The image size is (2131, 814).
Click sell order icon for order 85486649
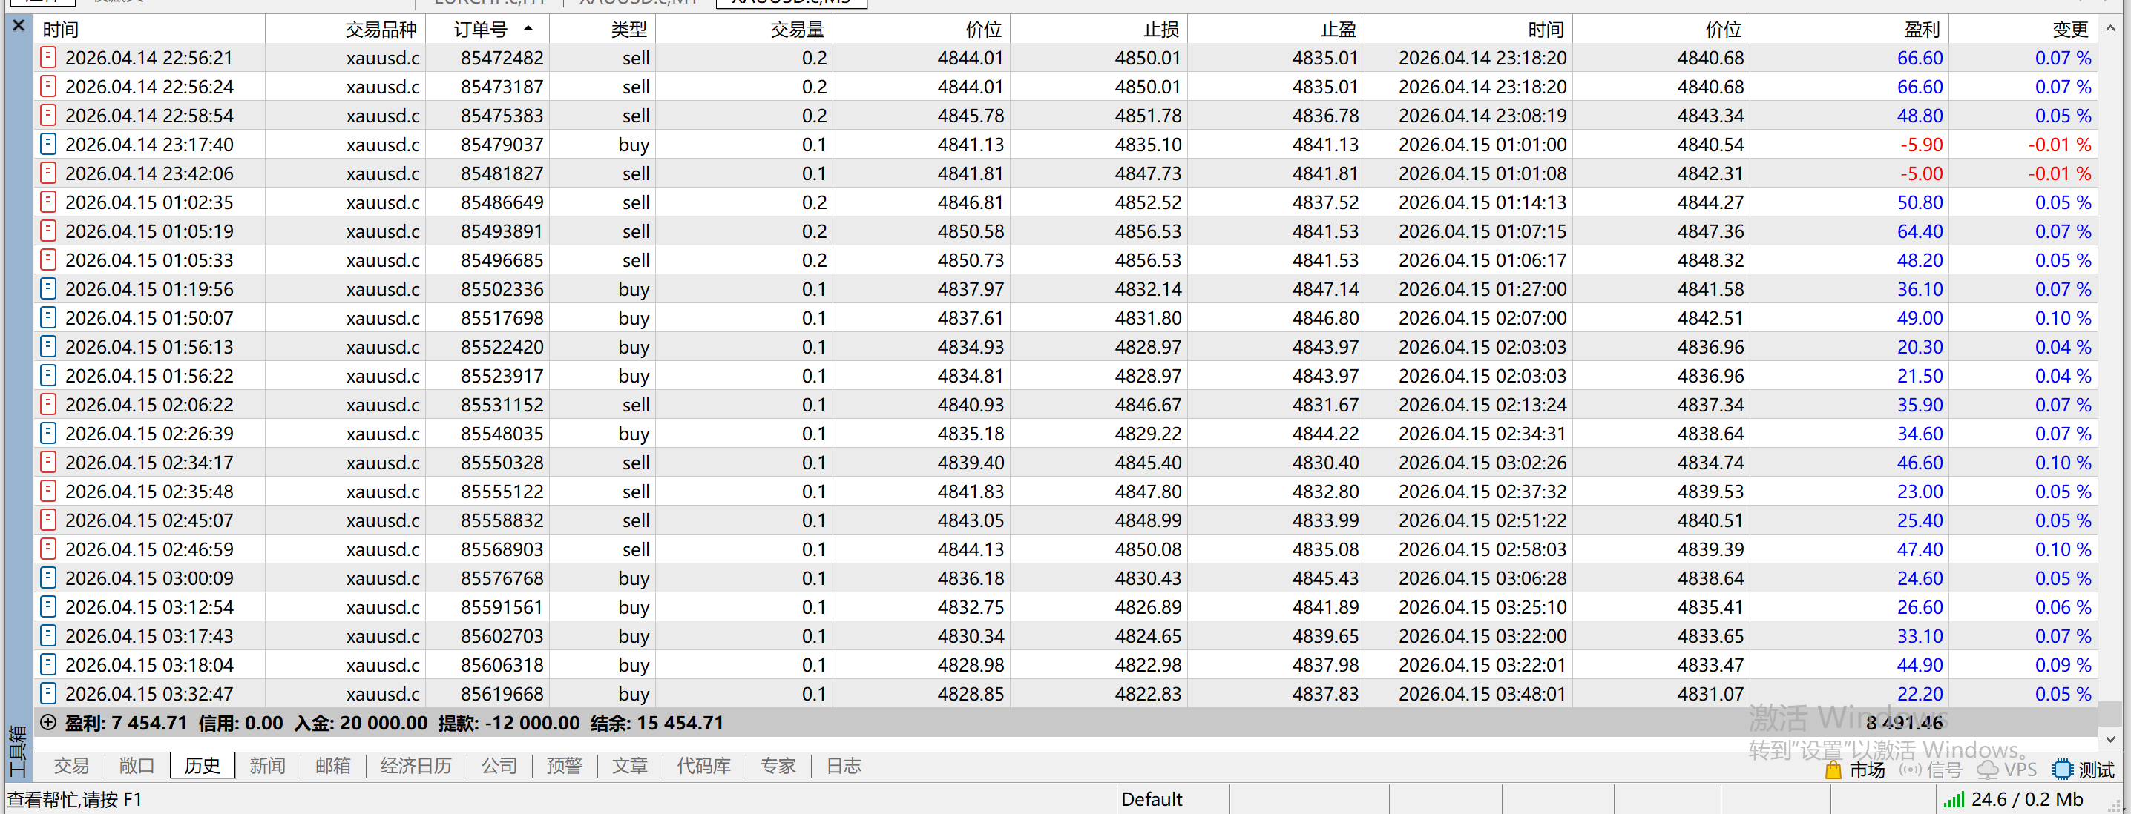48,202
